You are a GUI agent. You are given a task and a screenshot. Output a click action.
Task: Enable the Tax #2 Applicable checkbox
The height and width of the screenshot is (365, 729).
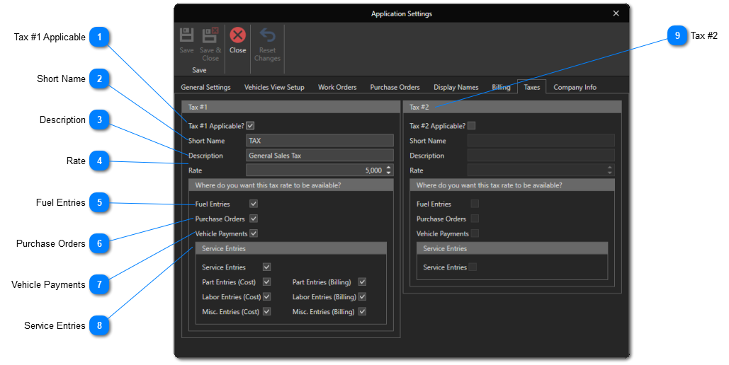472,126
